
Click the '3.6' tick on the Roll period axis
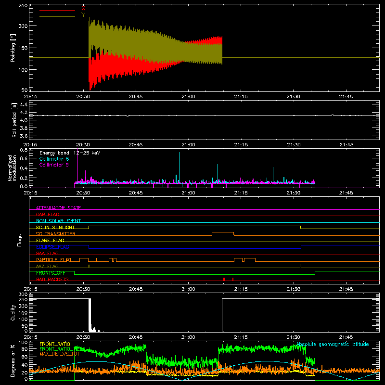(24, 136)
